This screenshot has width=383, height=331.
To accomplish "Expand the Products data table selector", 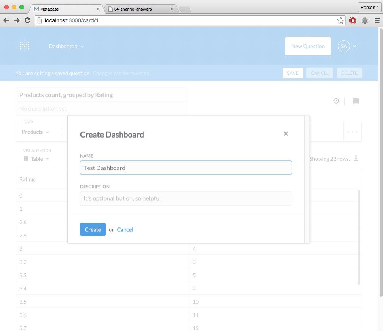I will click(36, 132).
